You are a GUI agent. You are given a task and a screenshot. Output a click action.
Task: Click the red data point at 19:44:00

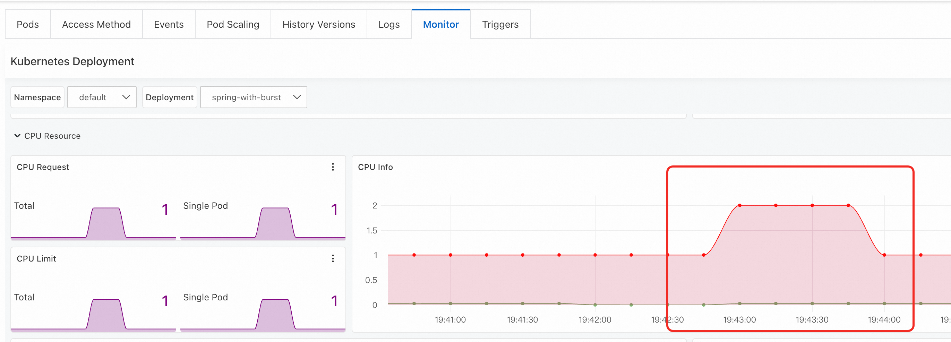pyautogui.click(x=884, y=255)
